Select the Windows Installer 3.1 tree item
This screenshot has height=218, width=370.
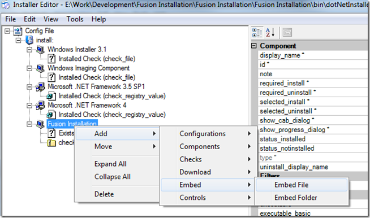tap(77, 50)
